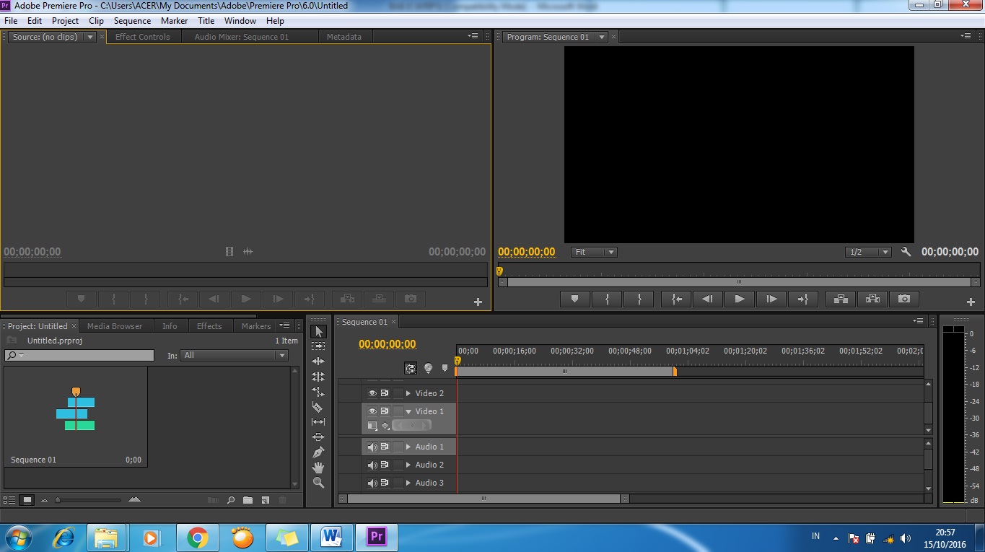
Task: Click Add Marker icon in timeline header
Action: (445, 369)
